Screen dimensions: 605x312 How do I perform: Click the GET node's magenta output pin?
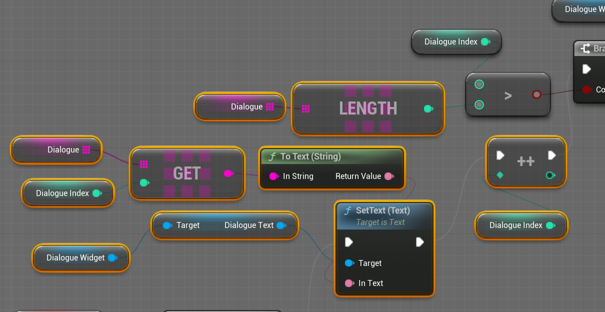click(228, 173)
